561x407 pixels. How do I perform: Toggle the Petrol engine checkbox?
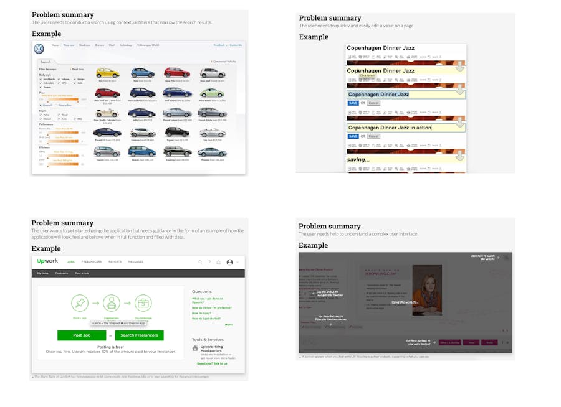41,115
